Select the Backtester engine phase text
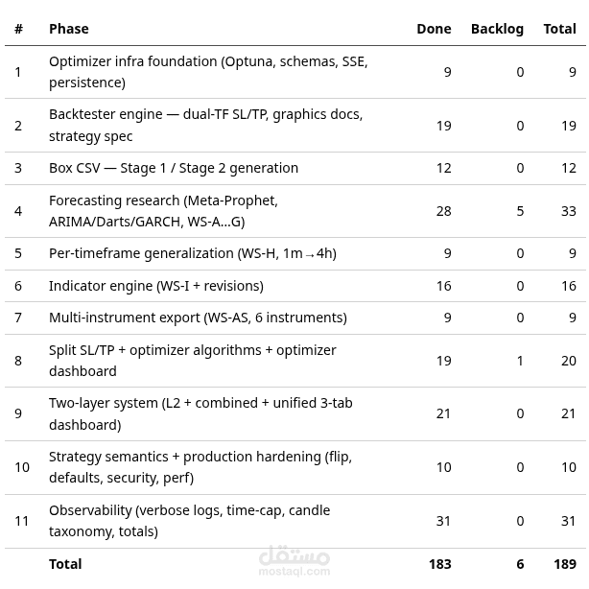 [206, 126]
